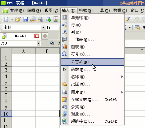Click the bar chart icon in menu

click(x=65, y=47)
